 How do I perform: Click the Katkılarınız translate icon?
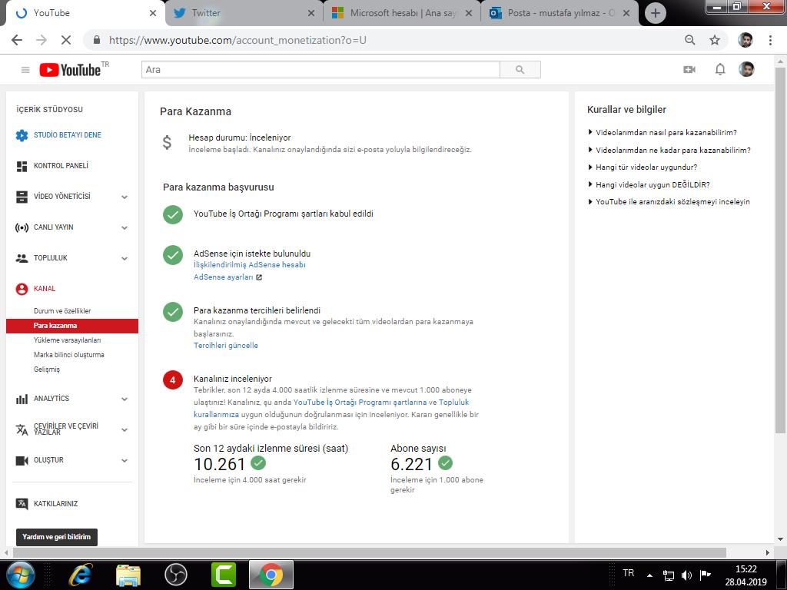click(x=22, y=504)
